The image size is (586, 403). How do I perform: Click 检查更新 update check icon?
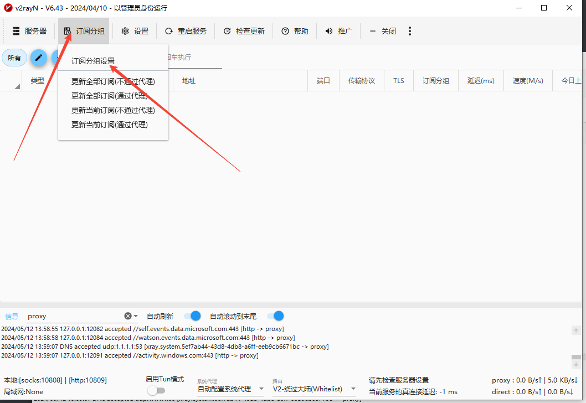[x=227, y=31]
